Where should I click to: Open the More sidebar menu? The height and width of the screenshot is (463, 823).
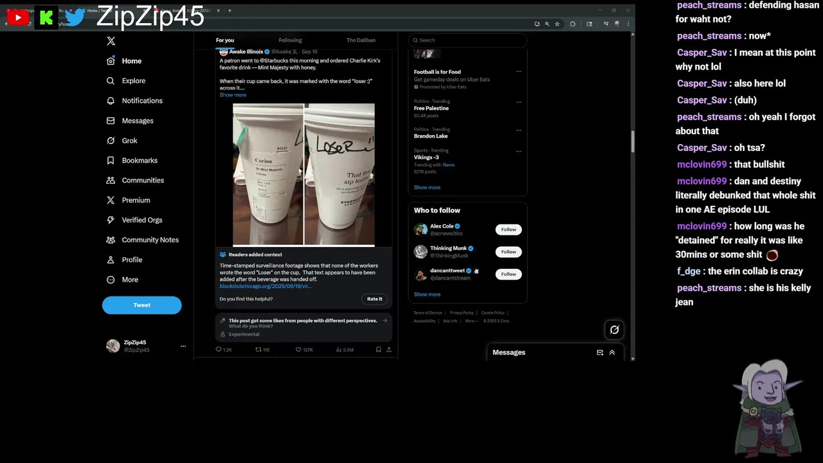click(x=122, y=280)
